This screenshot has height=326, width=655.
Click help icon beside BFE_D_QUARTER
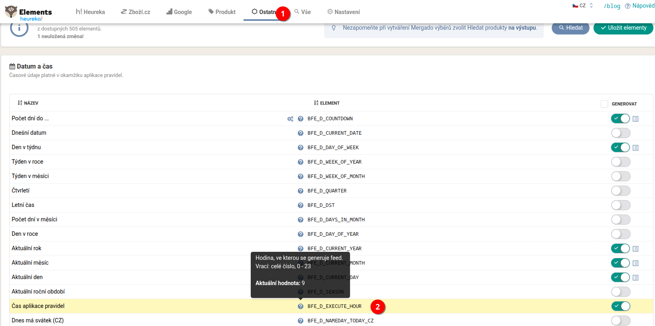(301, 191)
